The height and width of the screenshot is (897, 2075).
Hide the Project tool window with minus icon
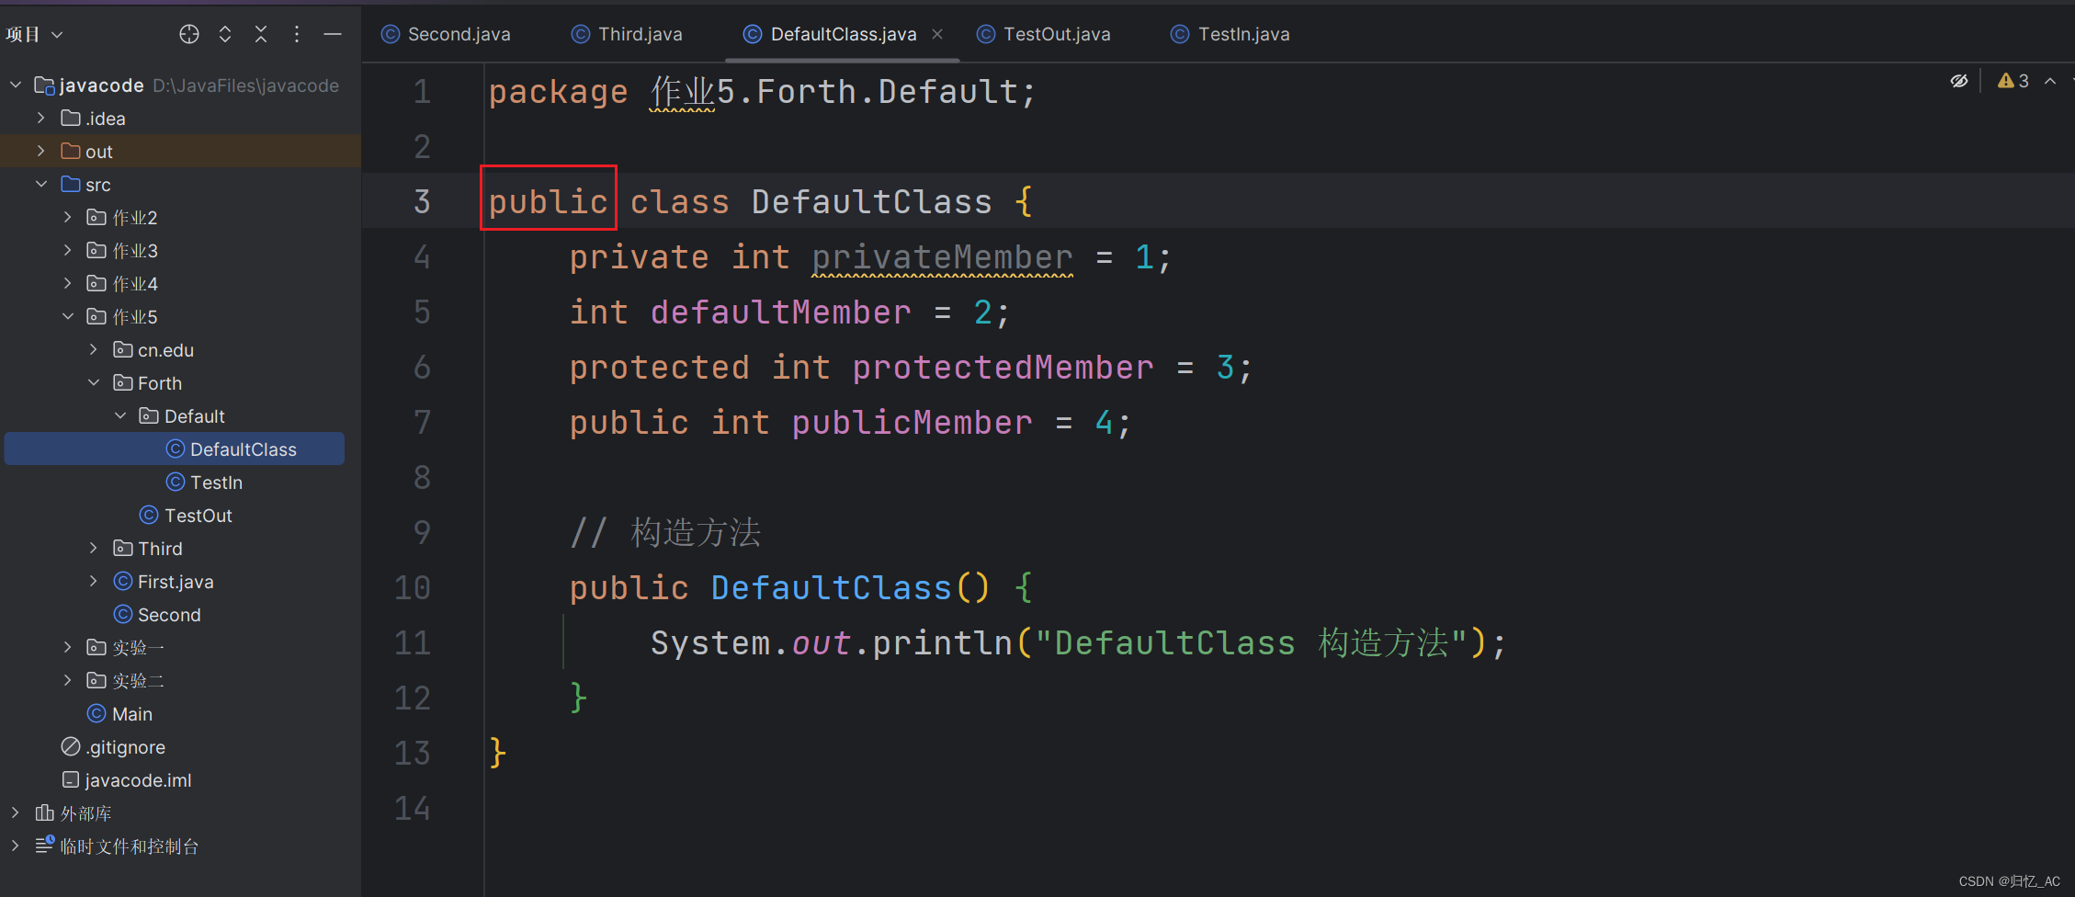click(x=332, y=34)
